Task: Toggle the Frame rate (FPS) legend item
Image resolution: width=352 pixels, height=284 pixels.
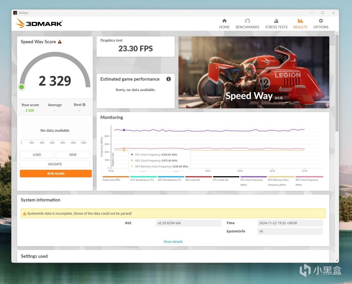Action: coord(116,178)
